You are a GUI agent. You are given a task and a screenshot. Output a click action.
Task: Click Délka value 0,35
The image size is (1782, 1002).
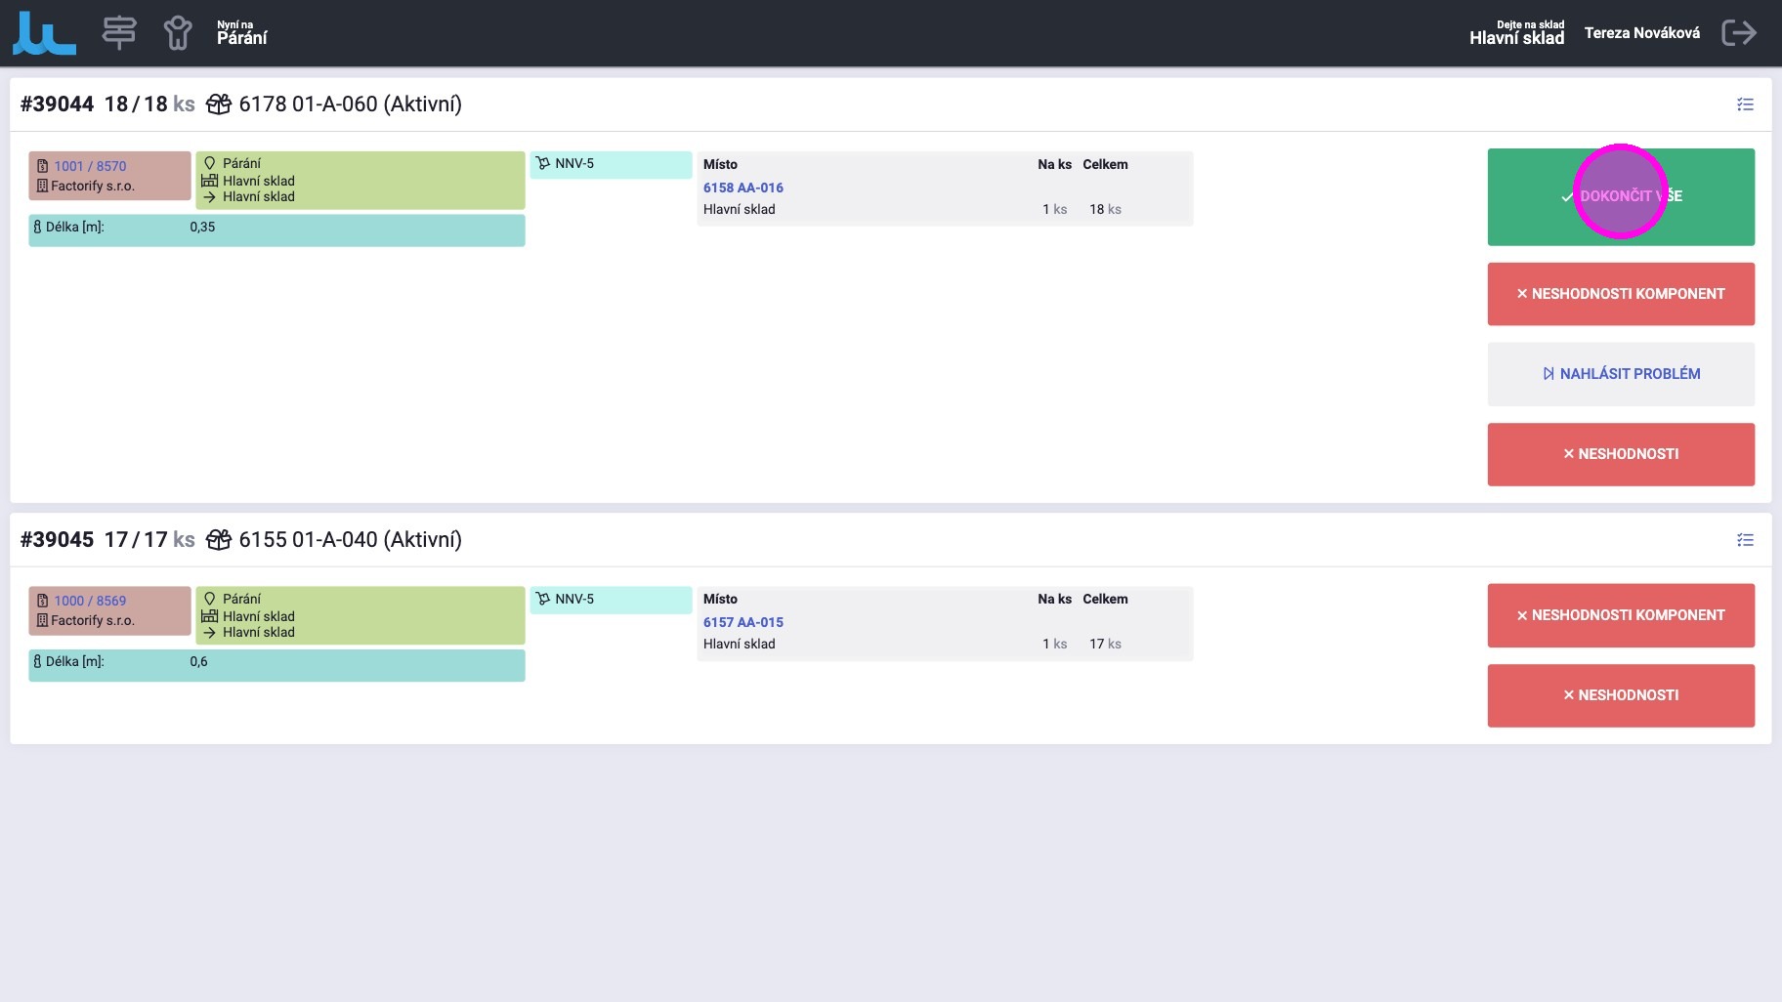point(202,227)
